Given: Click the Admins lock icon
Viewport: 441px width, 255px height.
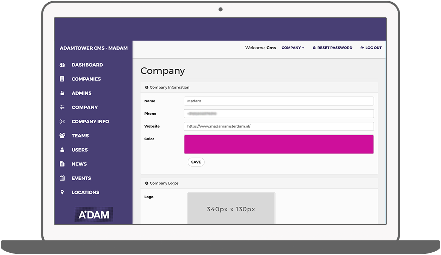Looking at the screenshot, I should tap(62, 93).
